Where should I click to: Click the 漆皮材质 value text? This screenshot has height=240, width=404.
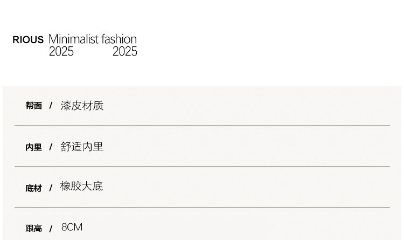pyautogui.click(x=82, y=106)
